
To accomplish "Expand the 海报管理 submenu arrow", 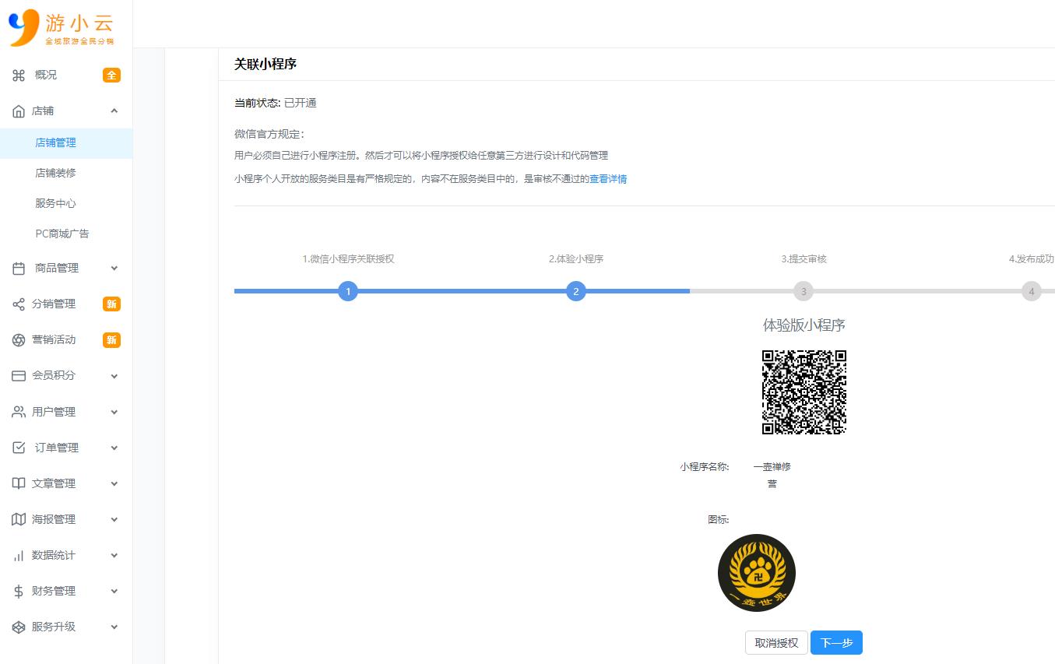I will coord(114,519).
